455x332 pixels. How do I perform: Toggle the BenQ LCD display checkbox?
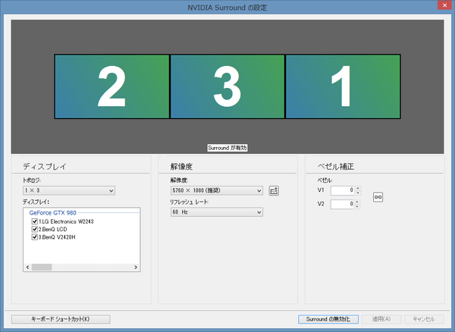click(34, 230)
